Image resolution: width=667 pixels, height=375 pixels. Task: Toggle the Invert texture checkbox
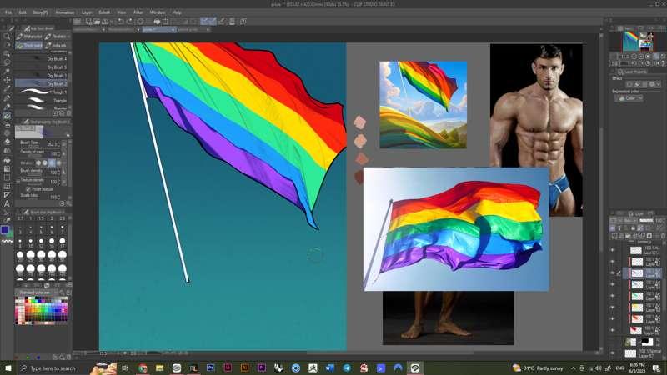click(x=28, y=189)
